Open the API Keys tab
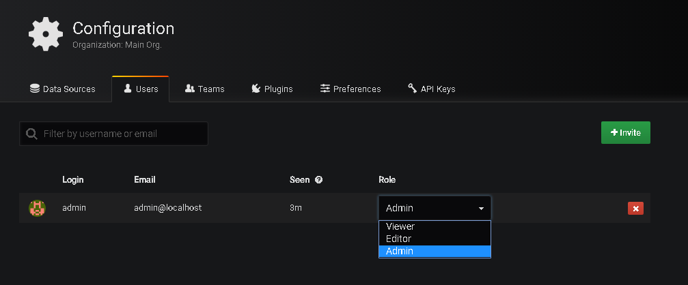Viewport: 688px width, 285px height. tap(431, 89)
